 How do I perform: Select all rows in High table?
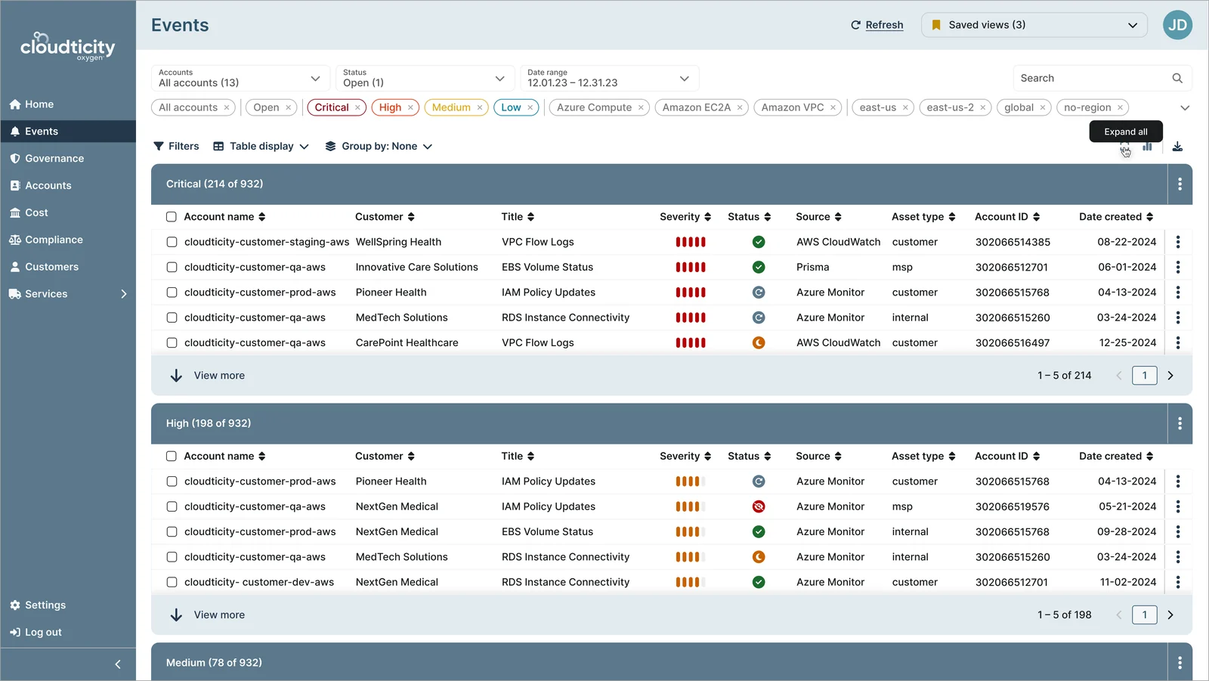tap(172, 457)
